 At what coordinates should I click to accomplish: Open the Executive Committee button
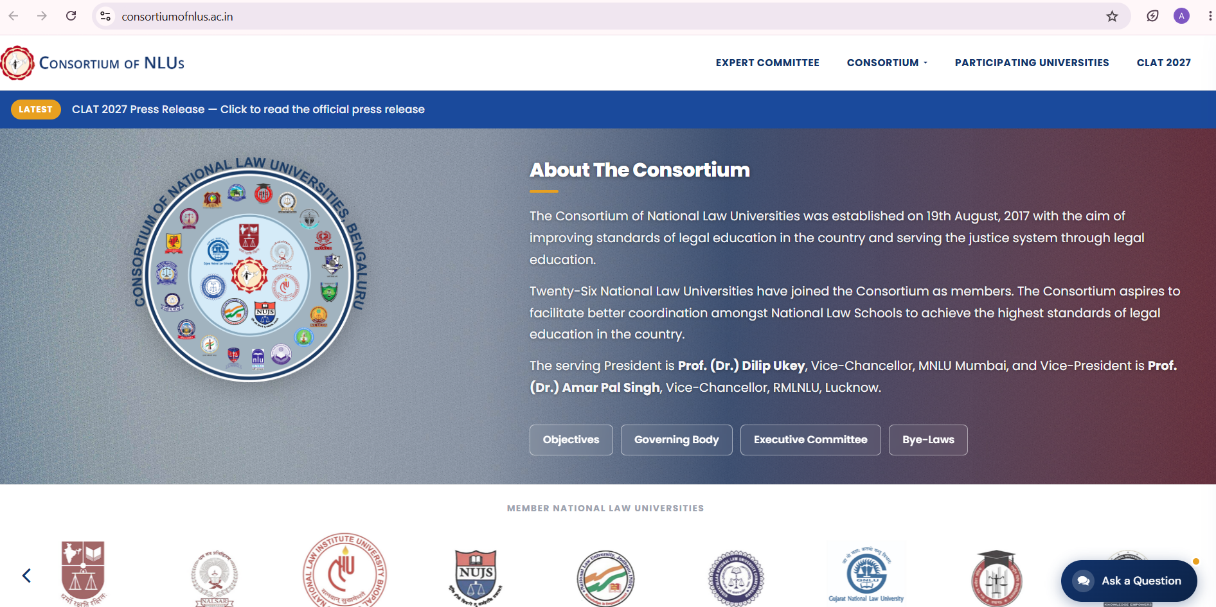810,440
